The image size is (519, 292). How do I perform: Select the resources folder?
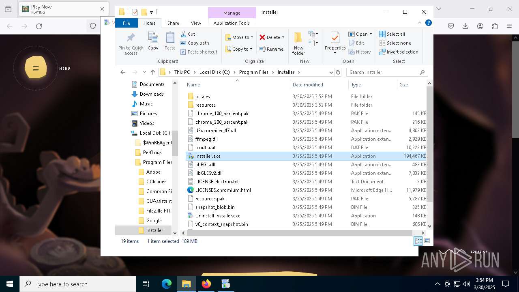205,105
